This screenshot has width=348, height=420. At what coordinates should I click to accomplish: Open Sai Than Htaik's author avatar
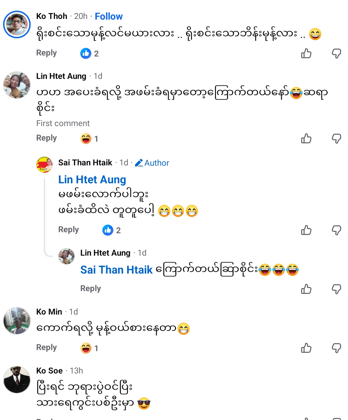(44, 164)
